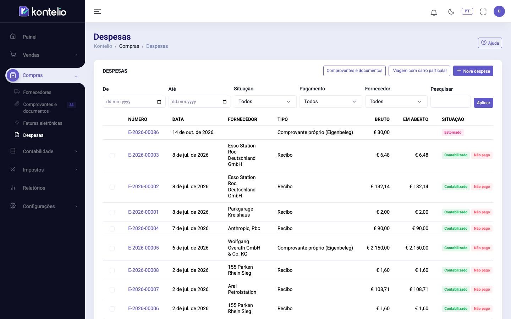The width and height of the screenshot is (511, 319).
Task: Open the Pagamento dropdown
Action: (331, 101)
